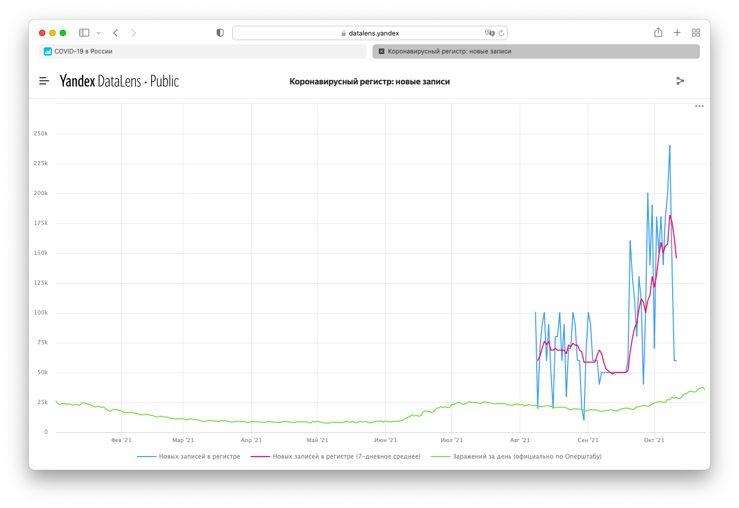The image size is (739, 508).
Task: Select the Коронавирусный регистр: новые записи tab
Action: 536,51
